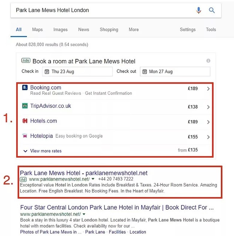The image size is (234, 236).
Task: Open the Shopping results tab
Action: point(109,29)
